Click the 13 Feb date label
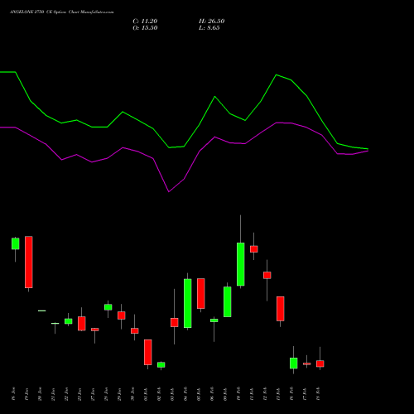Image resolution: width=414 pixels, height=414 pixels. pyautogui.click(x=278, y=394)
